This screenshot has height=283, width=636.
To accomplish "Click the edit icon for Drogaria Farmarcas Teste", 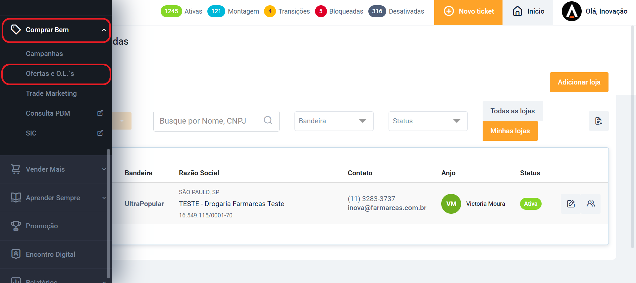I will (570, 204).
